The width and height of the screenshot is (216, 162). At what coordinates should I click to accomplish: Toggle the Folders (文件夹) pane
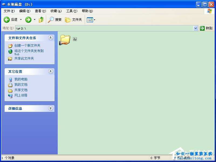pos(74,20)
